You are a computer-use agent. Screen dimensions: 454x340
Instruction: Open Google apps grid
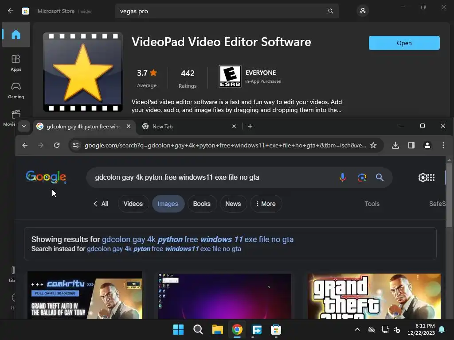click(x=431, y=177)
